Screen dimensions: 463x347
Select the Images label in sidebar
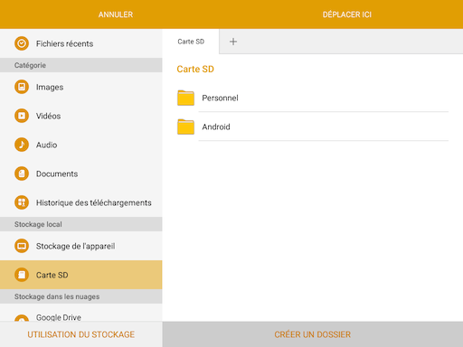(x=50, y=88)
